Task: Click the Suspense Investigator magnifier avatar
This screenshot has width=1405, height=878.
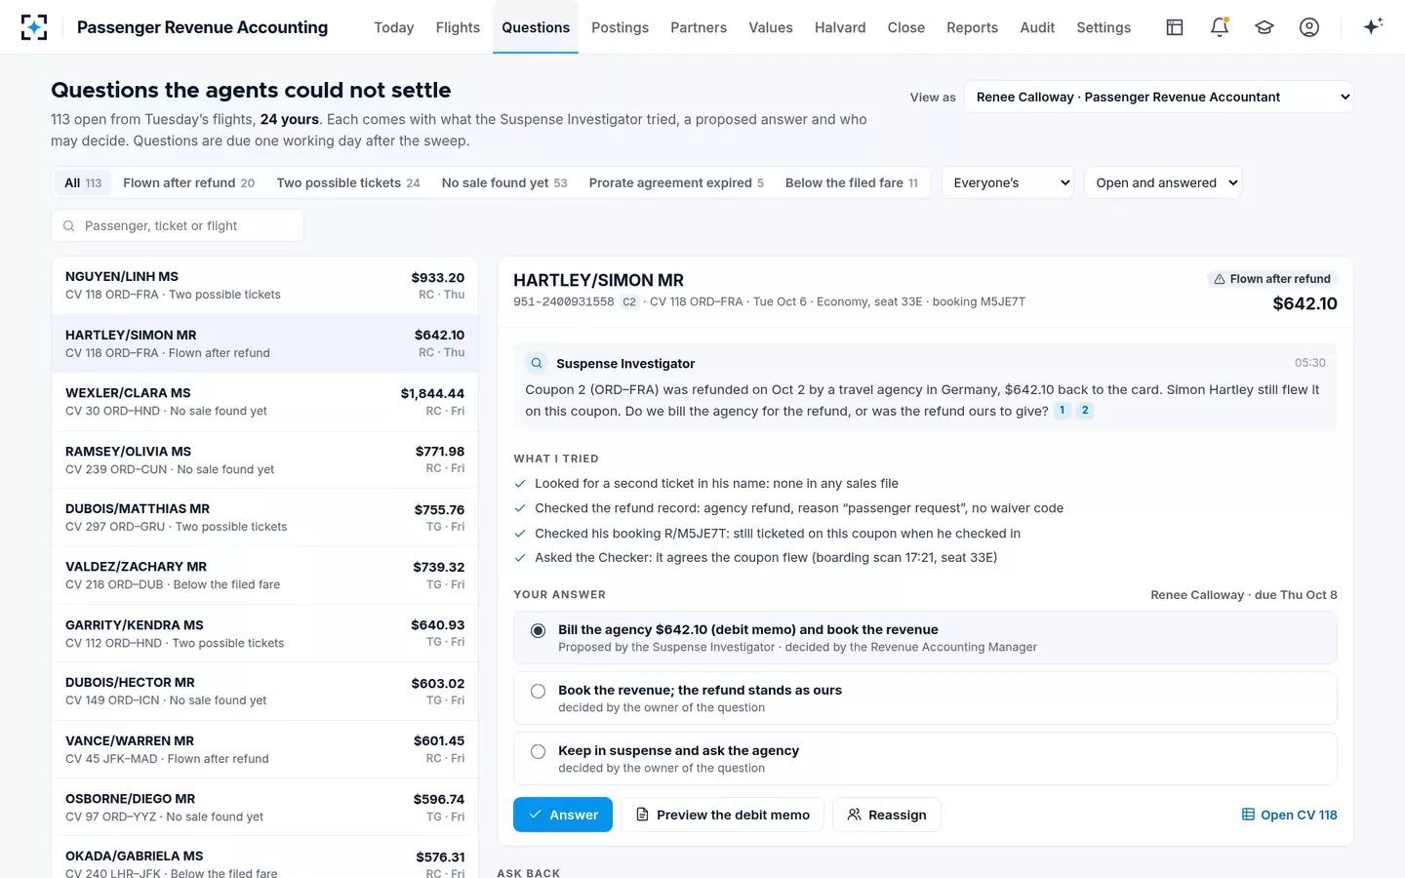Action: coord(537,363)
